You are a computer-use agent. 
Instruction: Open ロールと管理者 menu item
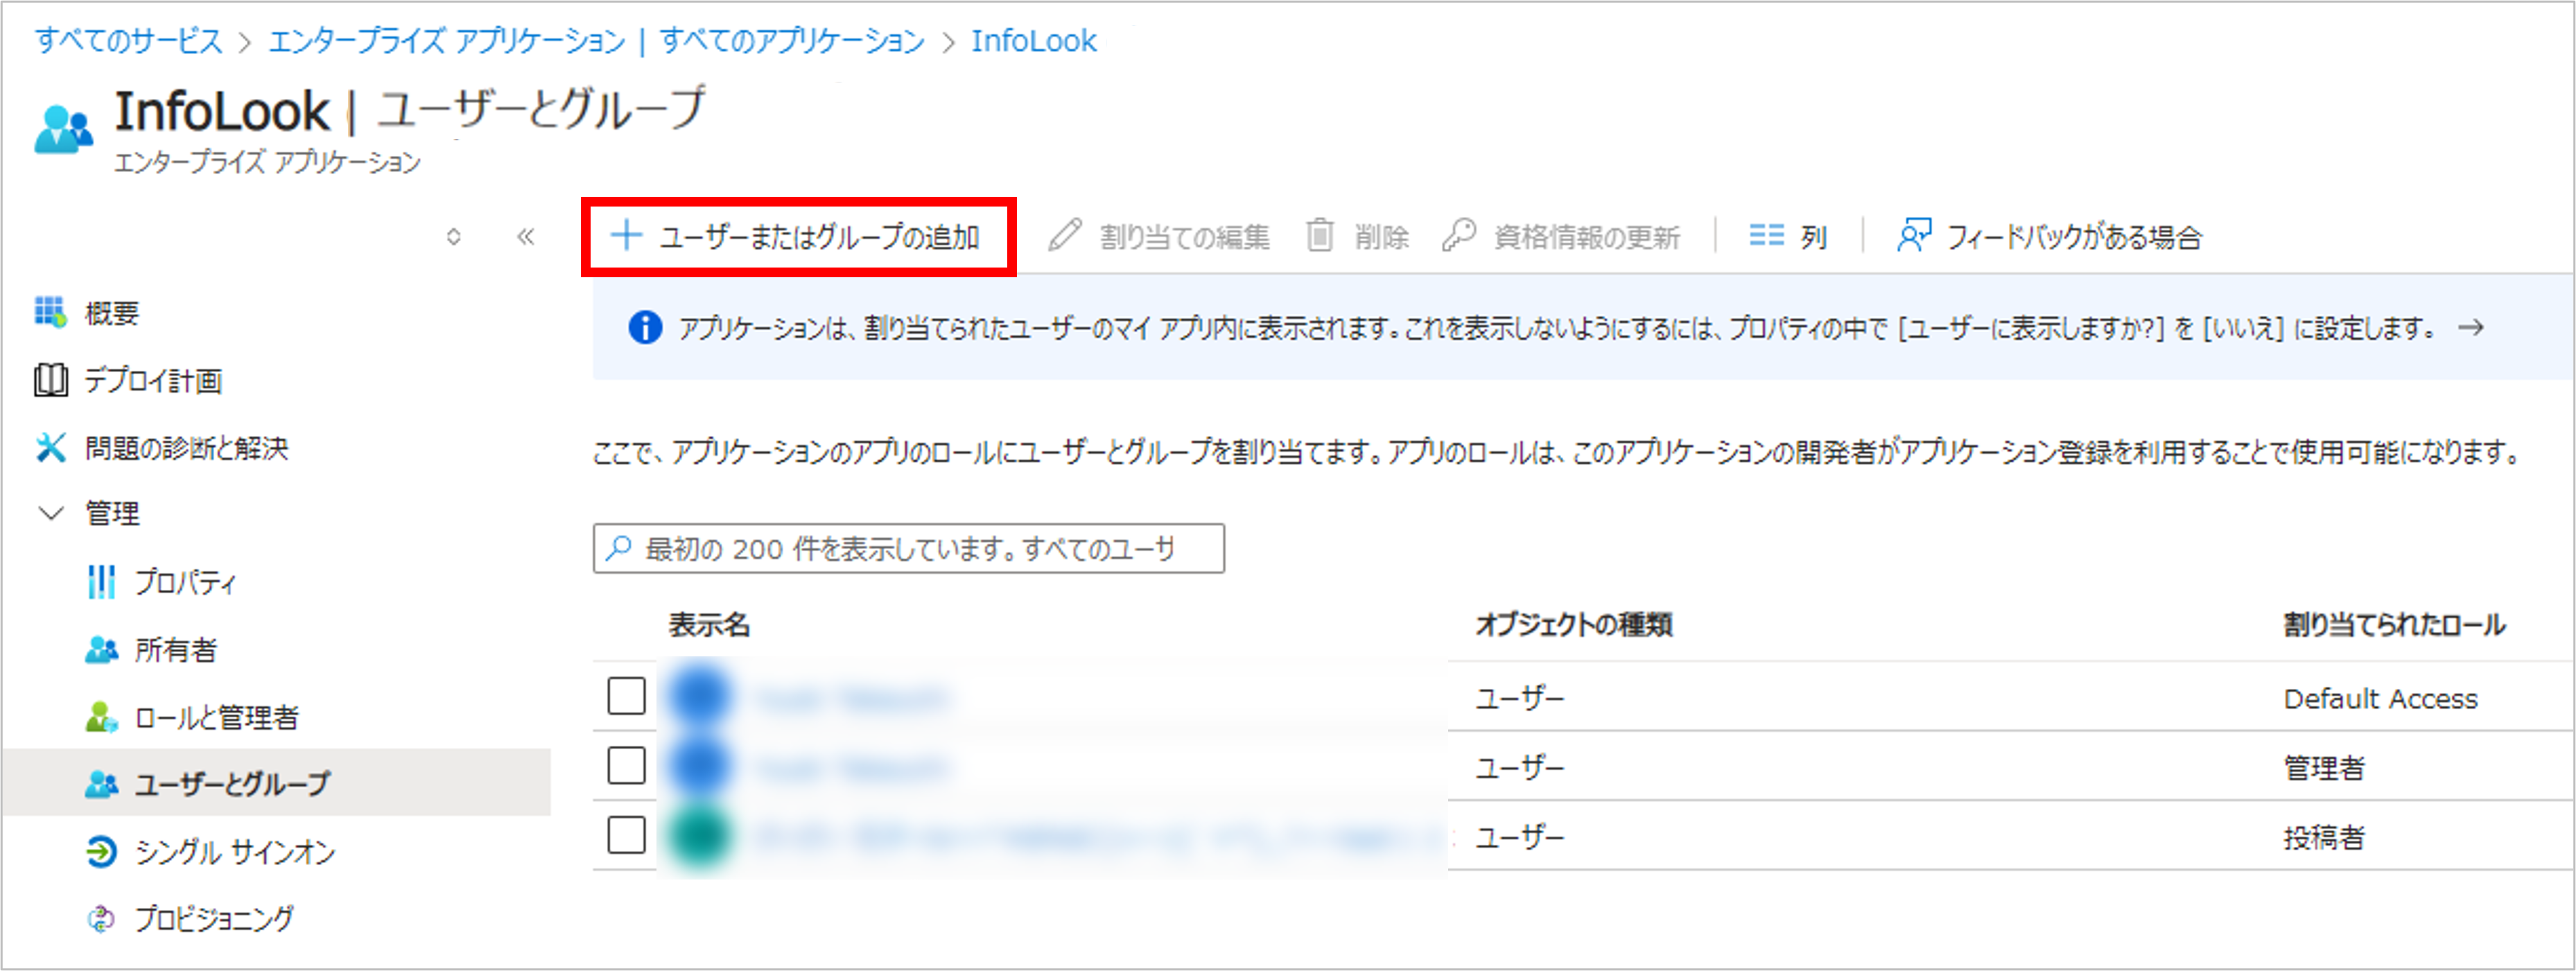217,717
